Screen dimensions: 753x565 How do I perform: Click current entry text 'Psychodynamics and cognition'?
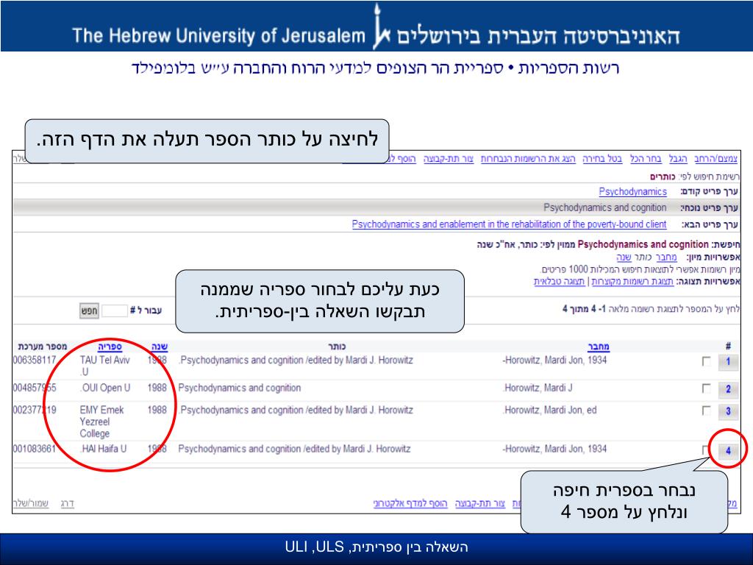[604, 207]
